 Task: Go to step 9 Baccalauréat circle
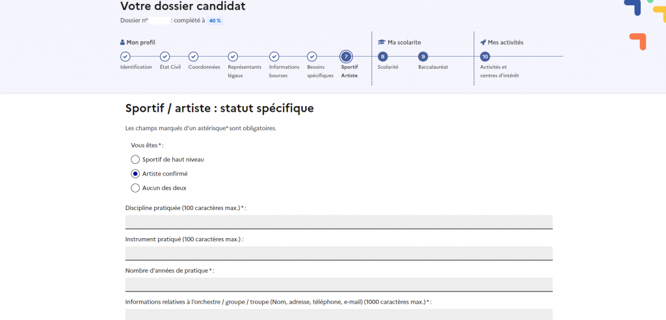(x=423, y=57)
